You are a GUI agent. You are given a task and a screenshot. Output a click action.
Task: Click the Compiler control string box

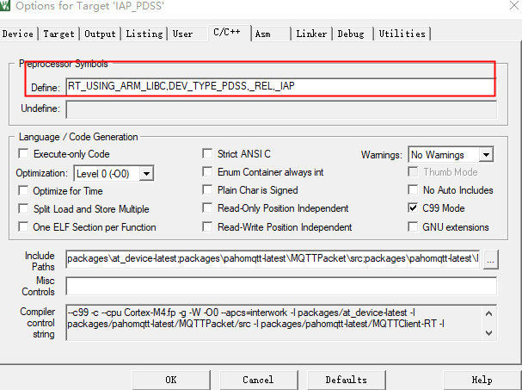273,322
